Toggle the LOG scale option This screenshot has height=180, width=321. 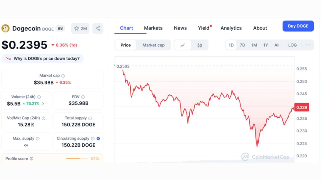point(292,45)
